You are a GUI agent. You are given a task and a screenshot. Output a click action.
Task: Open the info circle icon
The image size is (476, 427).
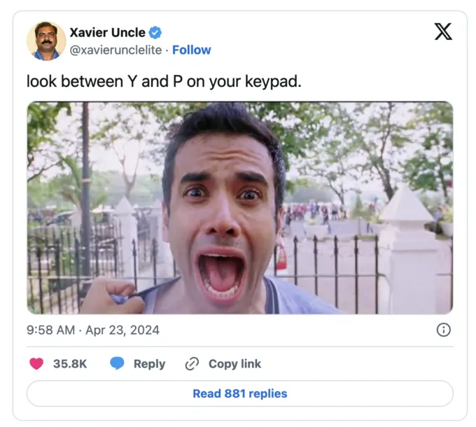(x=443, y=330)
